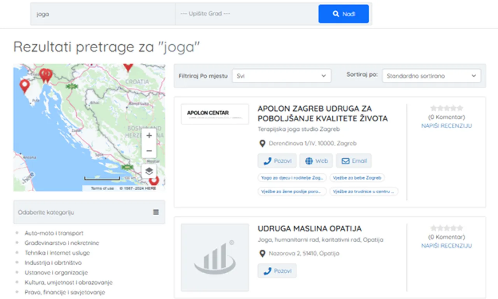Click the Upišite Grad city field

[247, 14]
